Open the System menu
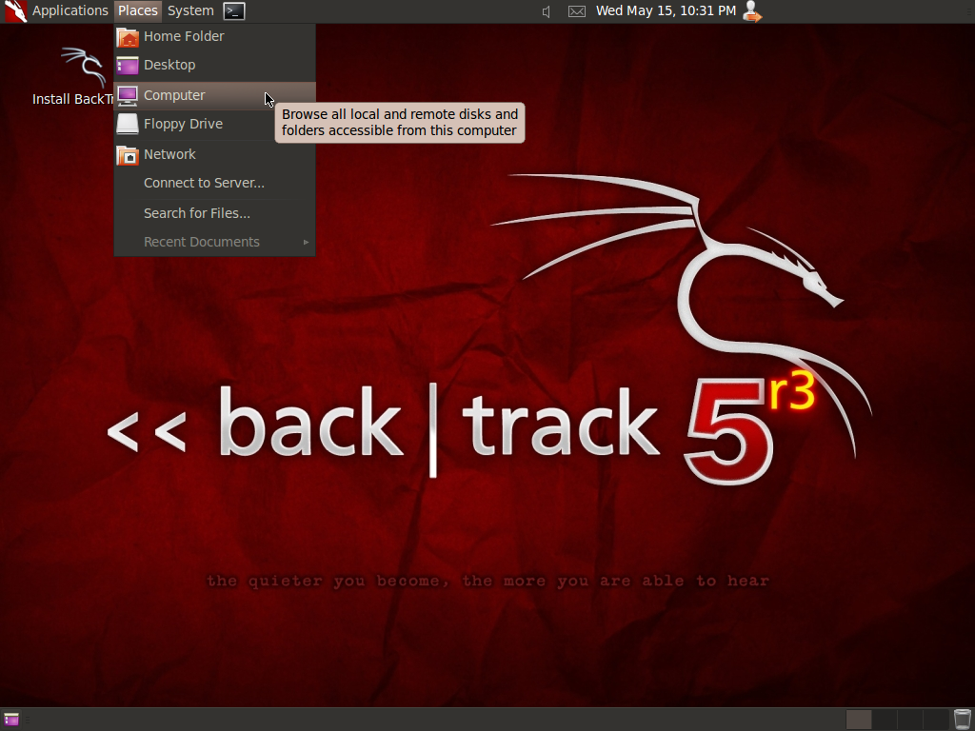This screenshot has width=975, height=731. tap(190, 10)
